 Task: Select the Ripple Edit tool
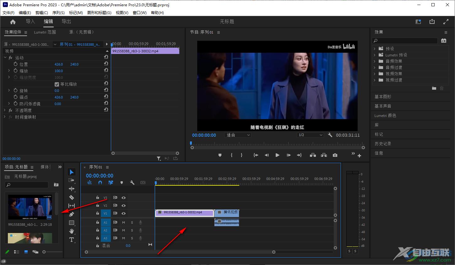point(72,189)
